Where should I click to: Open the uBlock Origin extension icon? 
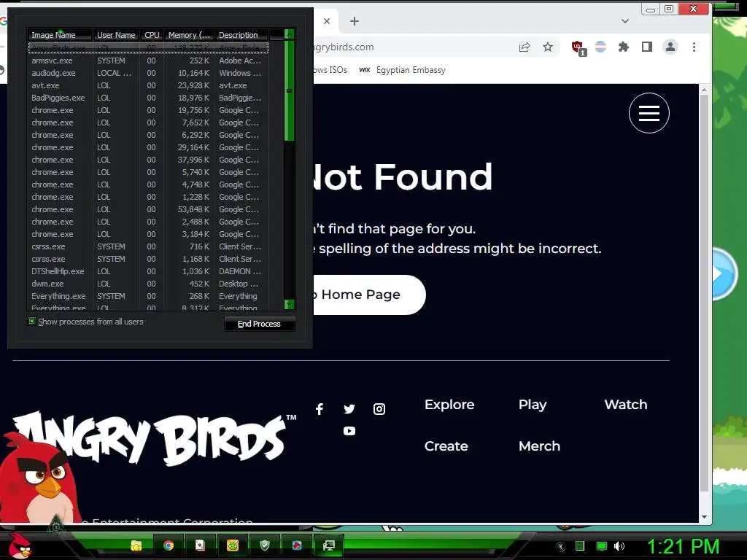click(x=578, y=47)
